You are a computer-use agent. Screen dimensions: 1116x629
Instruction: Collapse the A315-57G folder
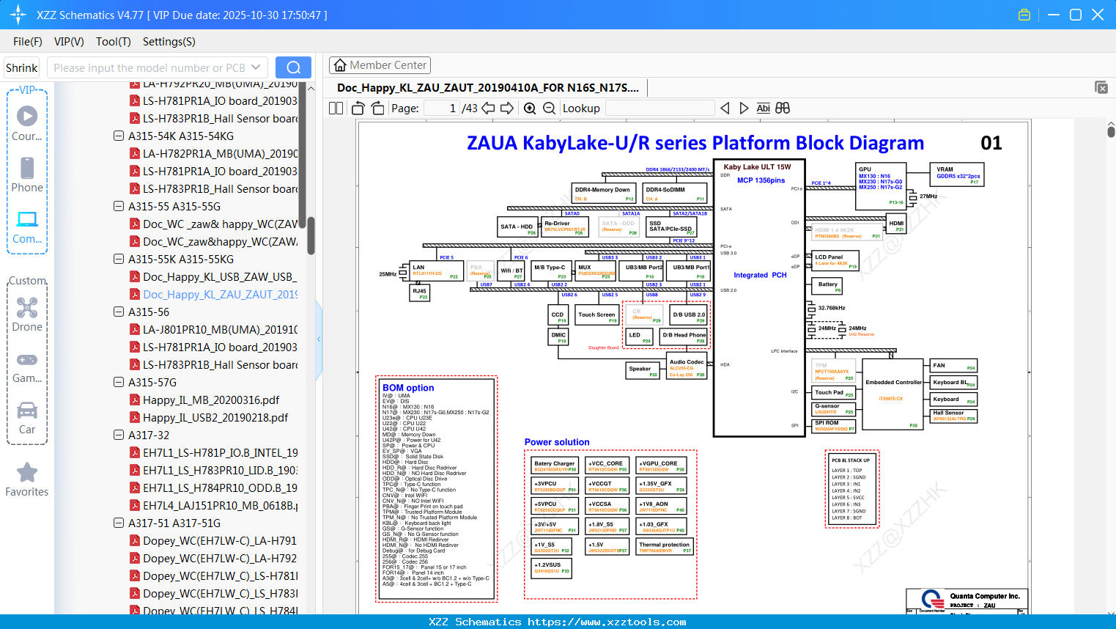click(119, 382)
